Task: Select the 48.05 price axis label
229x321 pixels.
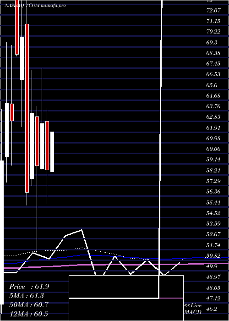Action: pos(213,288)
